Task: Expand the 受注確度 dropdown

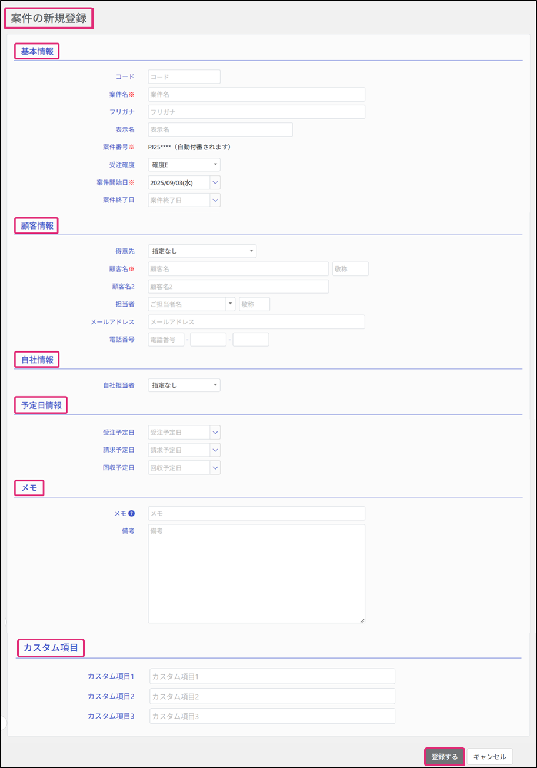Action: coord(184,165)
